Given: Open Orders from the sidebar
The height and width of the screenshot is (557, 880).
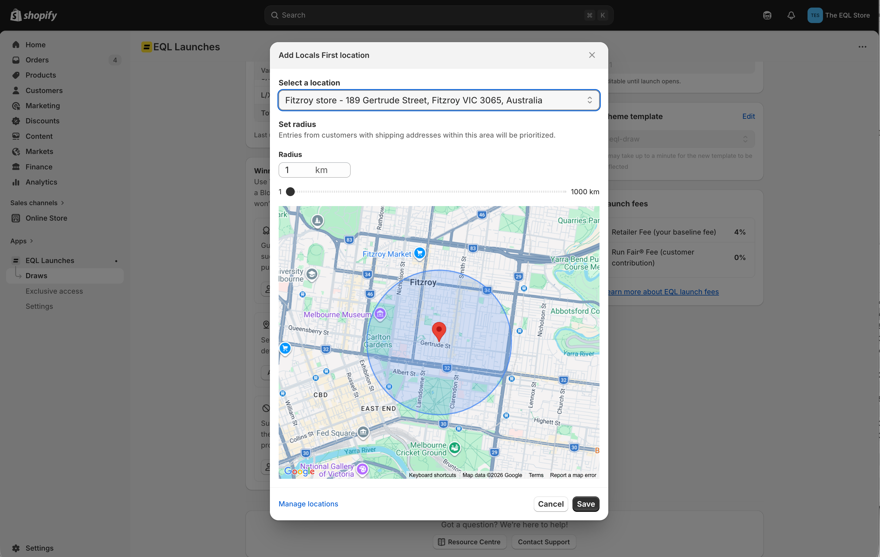Looking at the screenshot, I should tap(37, 60).
